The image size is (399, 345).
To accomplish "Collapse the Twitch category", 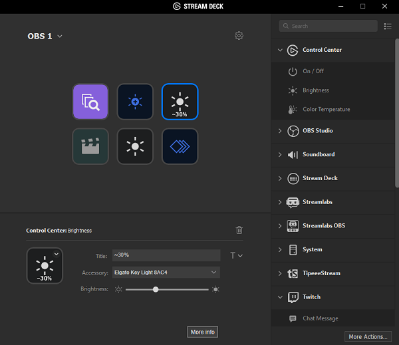I will coord(280,297).
